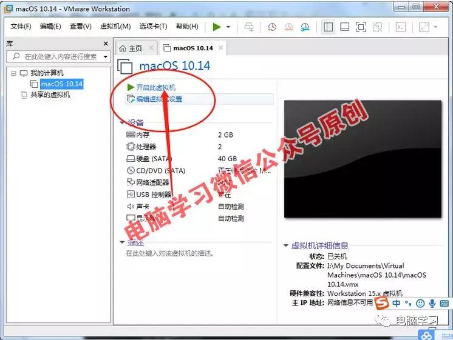
Task: Click the stretch guest display icon
Action: pos(424,27)
